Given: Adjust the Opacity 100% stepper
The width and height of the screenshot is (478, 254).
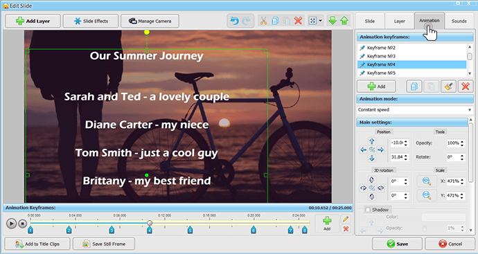Looking at the screenshot, I should 462,143.
